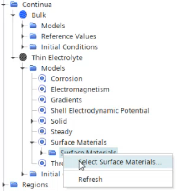
Task: Click the gray Thin Electrolyte continuum icon
Action: coord(23,57)
